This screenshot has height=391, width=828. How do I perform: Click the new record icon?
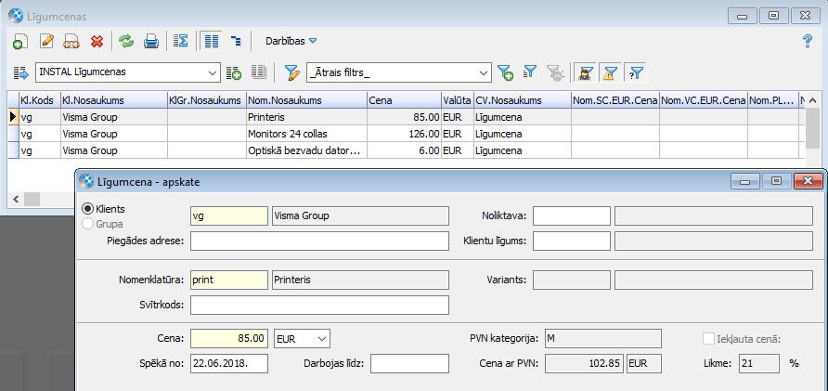[x=19, y=41]
